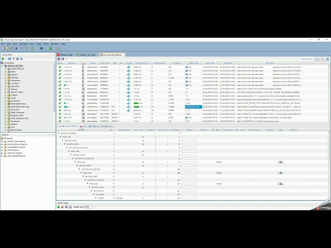The height and width of the screenshot is (248, 331).
Task: Switch to the Welcome Page tab
Action: pyautogui.click(x=66, y=55)
